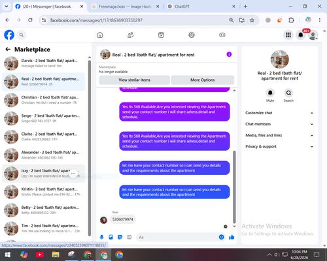
Task: Send a thumbs-up like
Action: pyautogui.click(x=232, y=237)
